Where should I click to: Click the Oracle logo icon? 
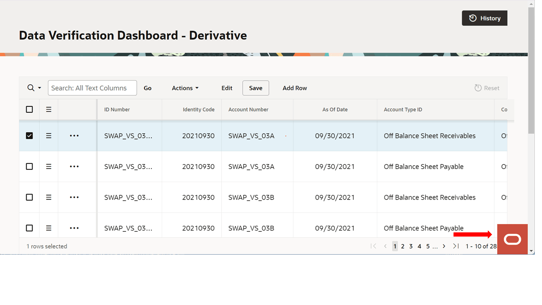(512, 239)
